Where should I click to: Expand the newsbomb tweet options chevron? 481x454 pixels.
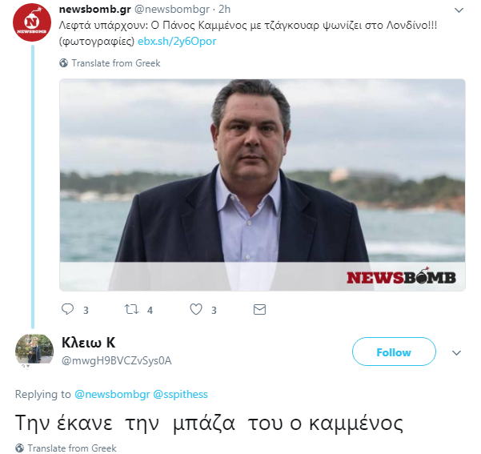pyautogui.click(x=459, y=10)
